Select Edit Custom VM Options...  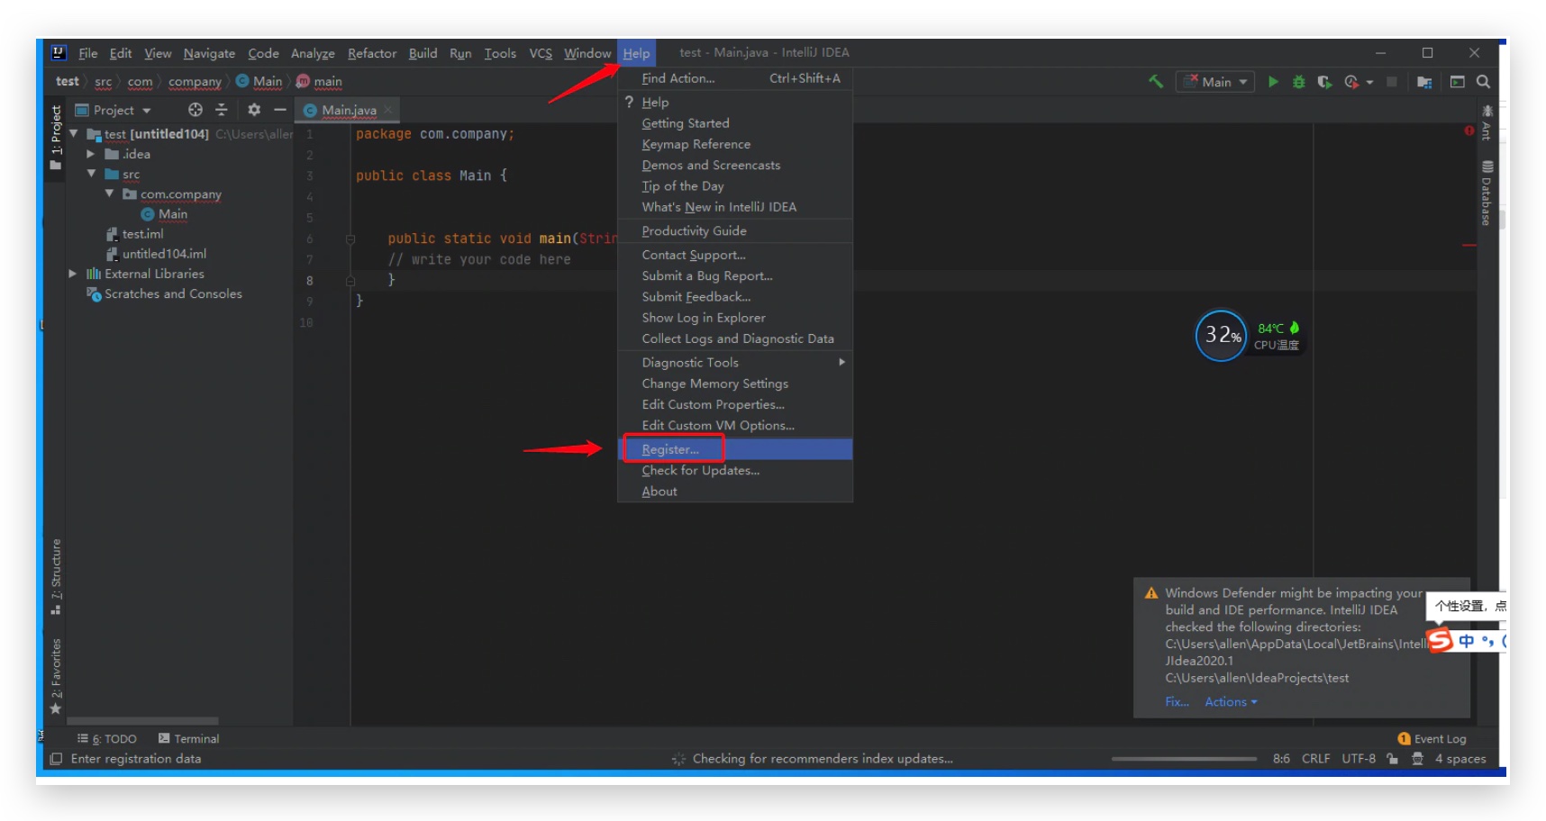735,425
